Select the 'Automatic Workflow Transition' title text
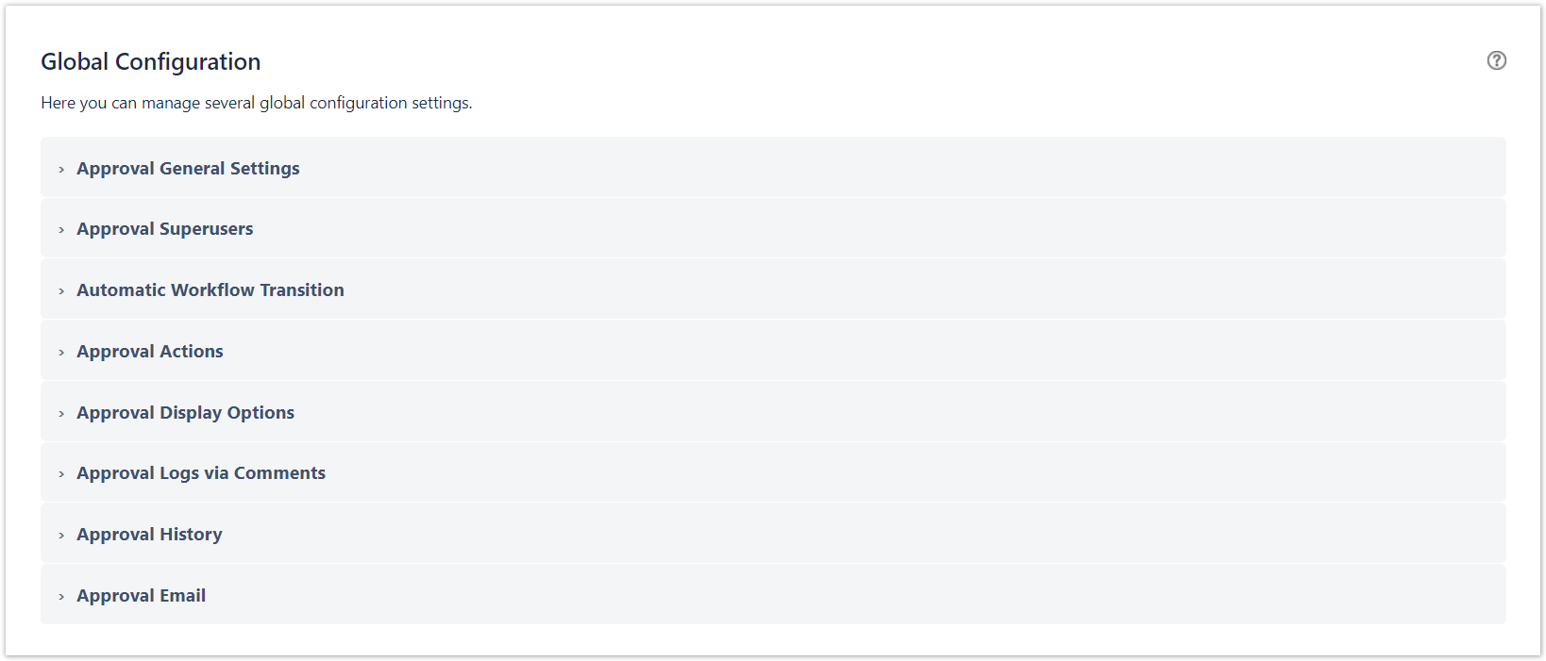Image resolution: width=1546 pixels, height=661 pixels. pos(210,290)
